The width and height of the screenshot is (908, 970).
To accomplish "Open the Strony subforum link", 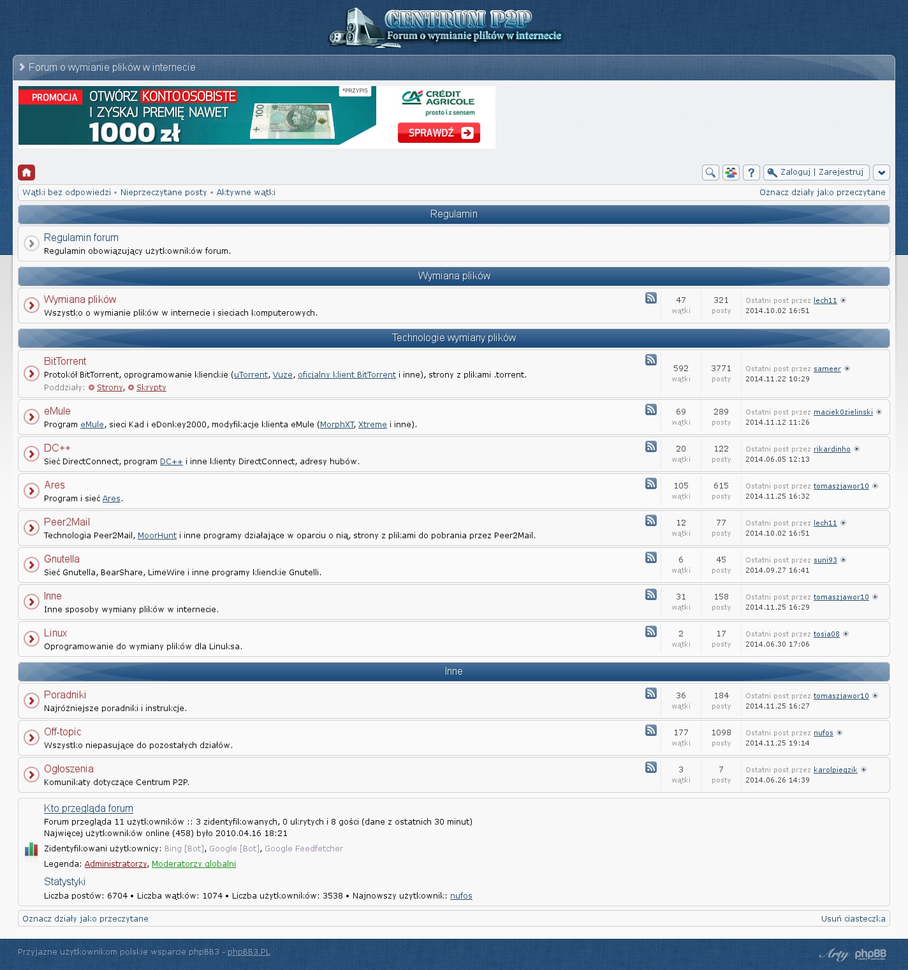I will pyautogui.click(x=109, y=388).
